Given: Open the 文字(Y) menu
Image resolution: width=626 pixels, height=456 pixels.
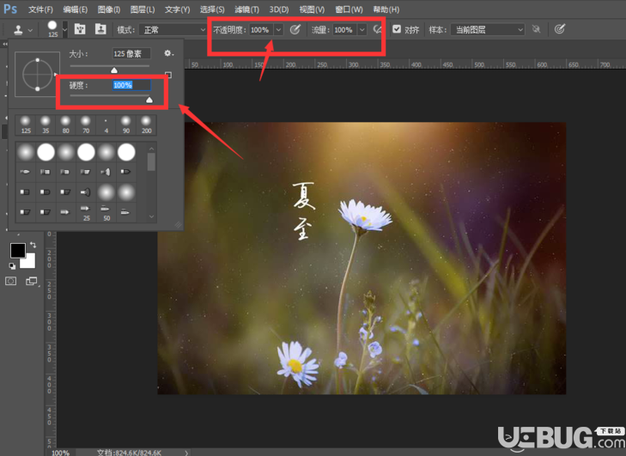Looking at the screenshot, I should point(177,9).
